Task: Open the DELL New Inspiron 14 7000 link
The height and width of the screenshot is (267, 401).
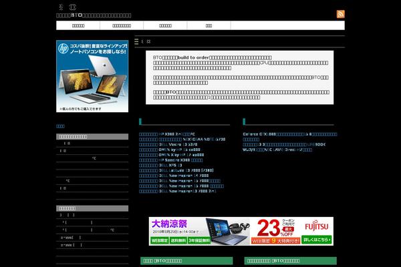Action: tap(174, 176)
